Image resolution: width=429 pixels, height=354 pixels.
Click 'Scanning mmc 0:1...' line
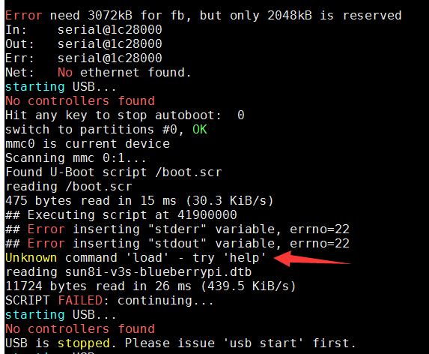pos(76,158)
